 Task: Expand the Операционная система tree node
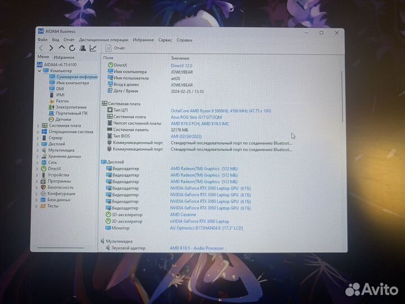pyautogui.click(x=38, y=132)
